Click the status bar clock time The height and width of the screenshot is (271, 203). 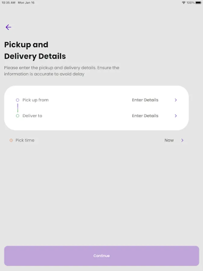click(8, 2)
